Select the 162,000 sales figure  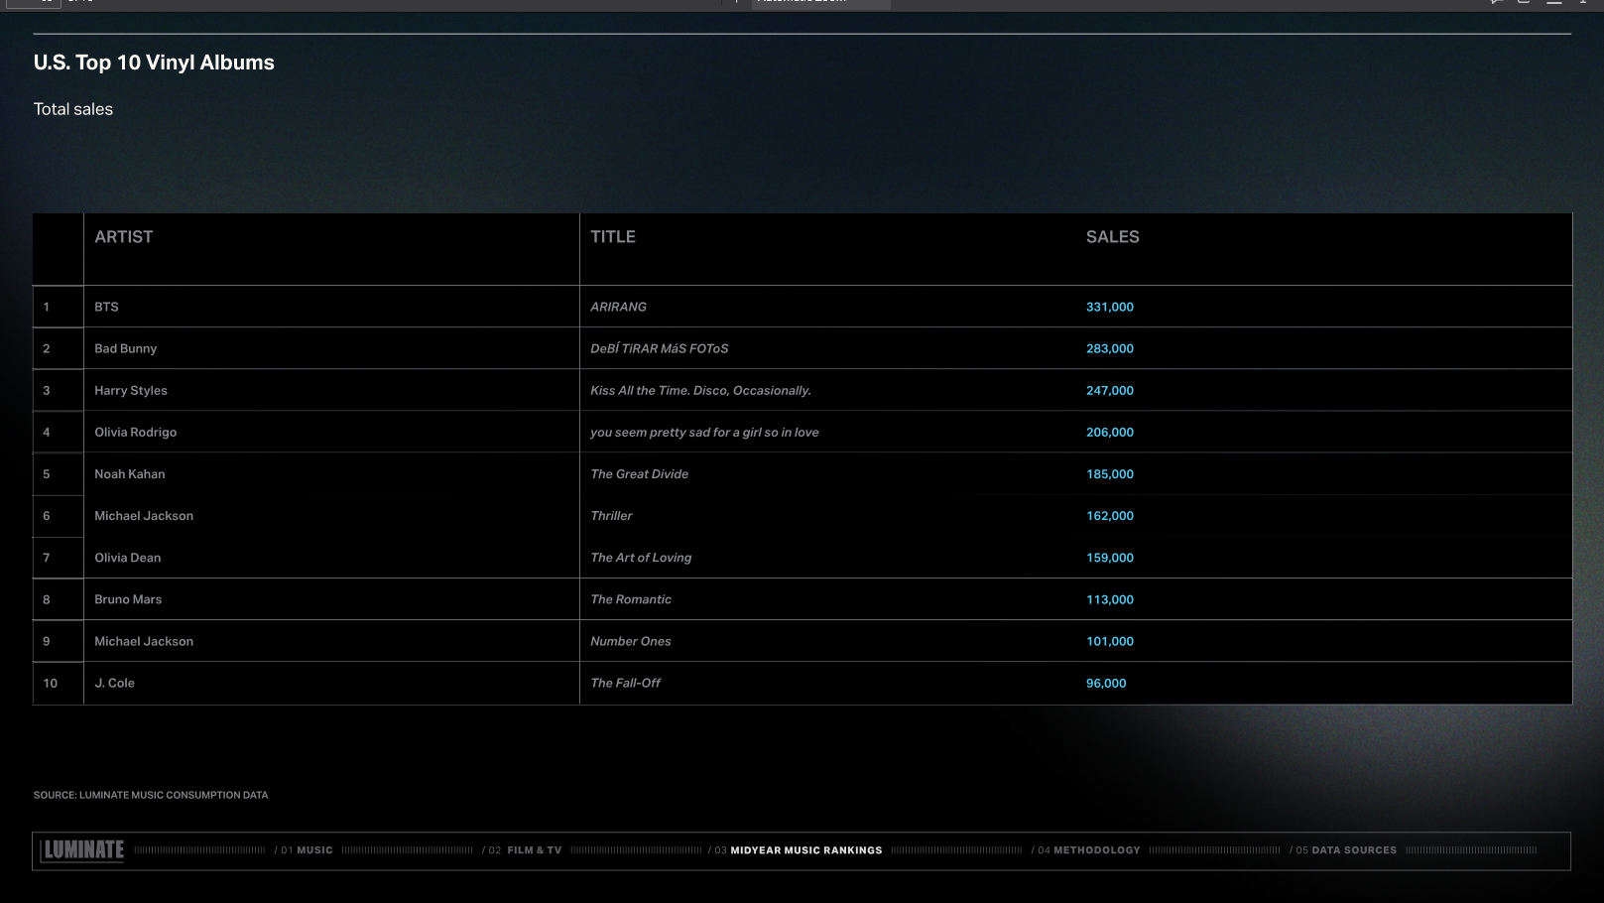pos(1110,516)
